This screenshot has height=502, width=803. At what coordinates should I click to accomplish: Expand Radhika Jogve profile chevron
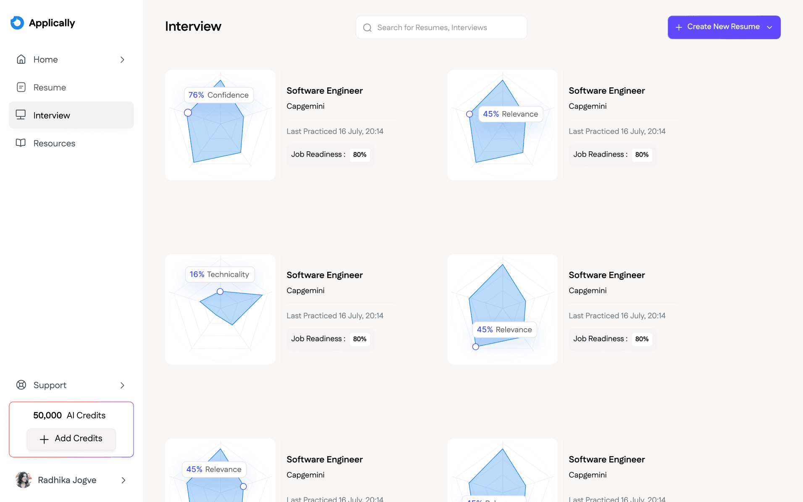tap(123, 480)
